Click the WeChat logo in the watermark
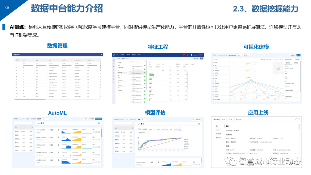311x175 pixels. pyautogui.click(x=231, y=161)
